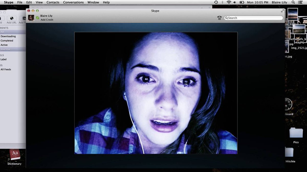Click the Add Credit link

coord(47,20)
